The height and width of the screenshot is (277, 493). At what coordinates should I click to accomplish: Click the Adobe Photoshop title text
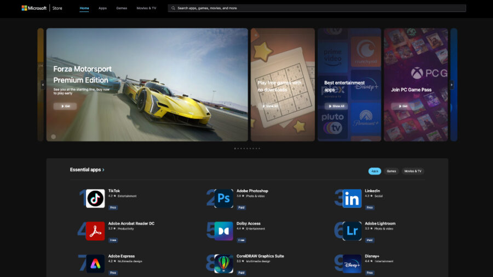[x=252, y=191]
